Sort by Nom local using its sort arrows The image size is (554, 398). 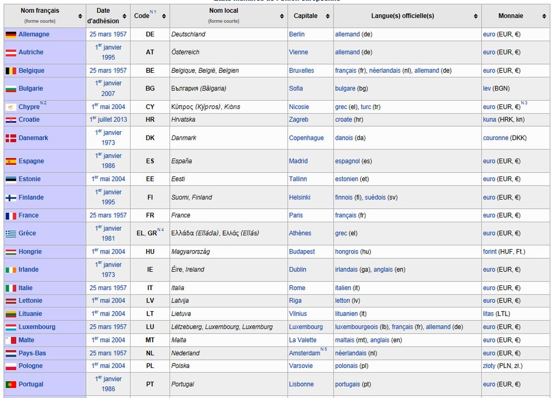[282, 16]
